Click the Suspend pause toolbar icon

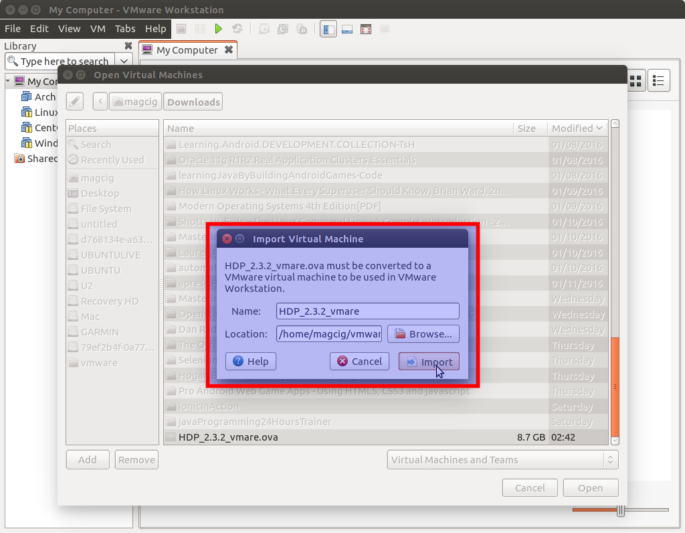199,29
